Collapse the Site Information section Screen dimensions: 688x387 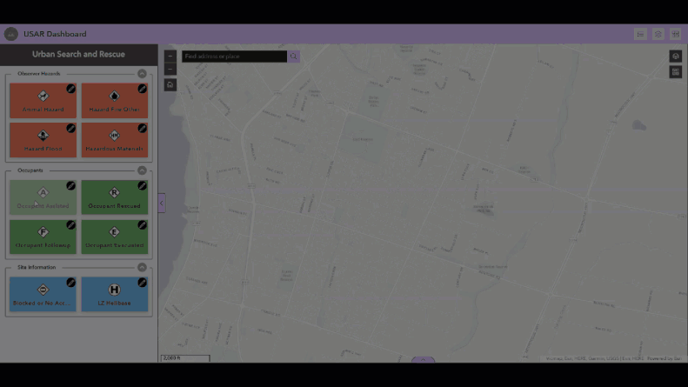142,267
